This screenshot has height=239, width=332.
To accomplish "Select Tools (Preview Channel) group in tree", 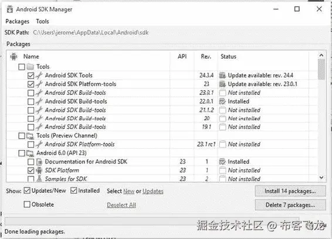I will pos(67,135).
